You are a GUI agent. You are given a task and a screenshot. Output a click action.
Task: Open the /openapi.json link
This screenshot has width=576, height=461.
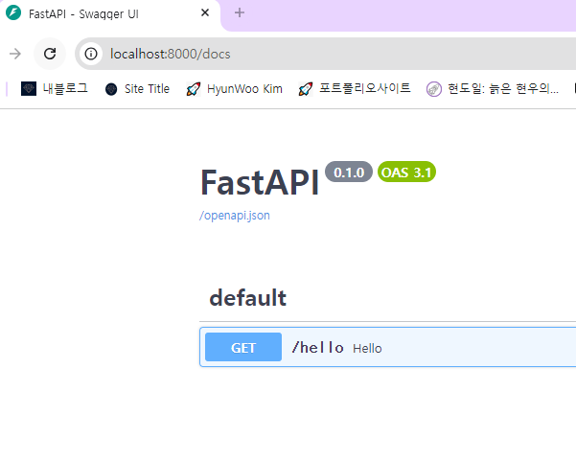pyautogui.click(x=235, y=216)
